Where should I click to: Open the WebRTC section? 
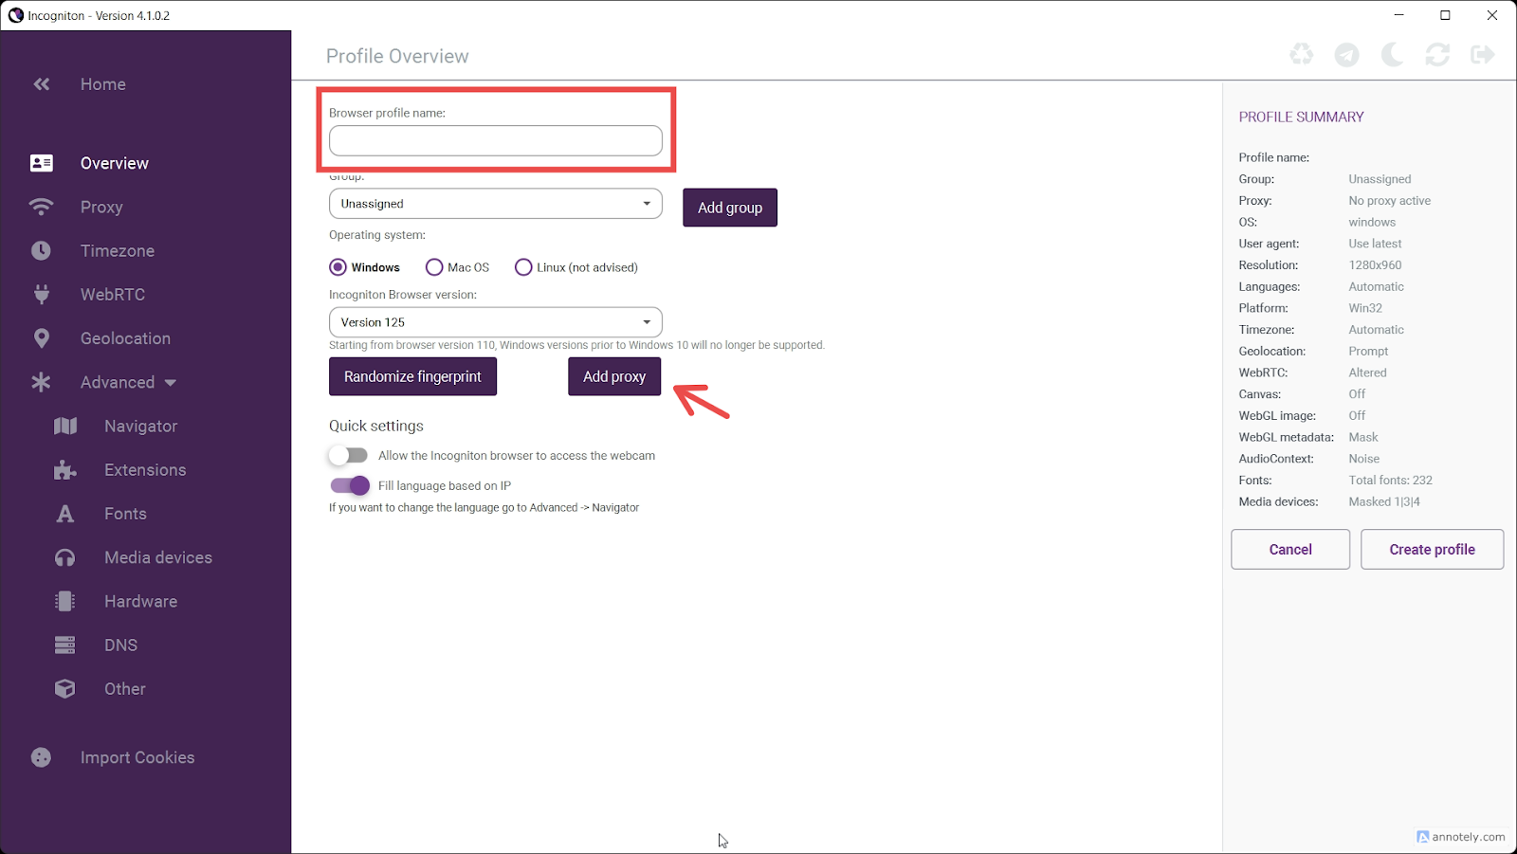[x=113, y=294]
